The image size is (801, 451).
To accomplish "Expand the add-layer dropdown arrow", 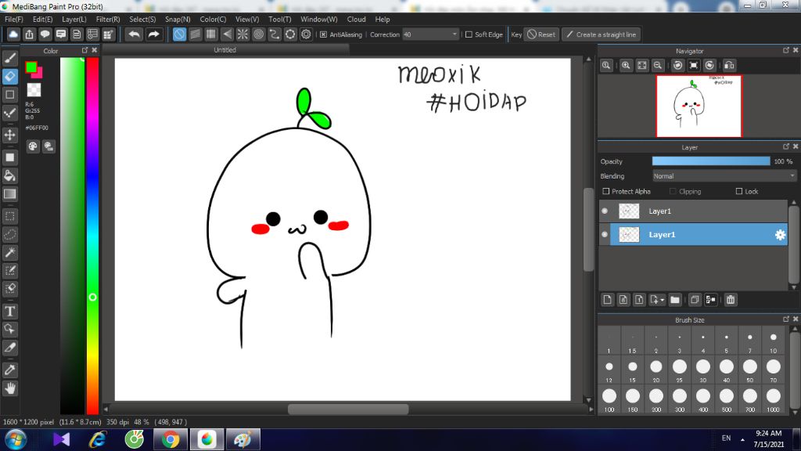I will click(662, 300).
